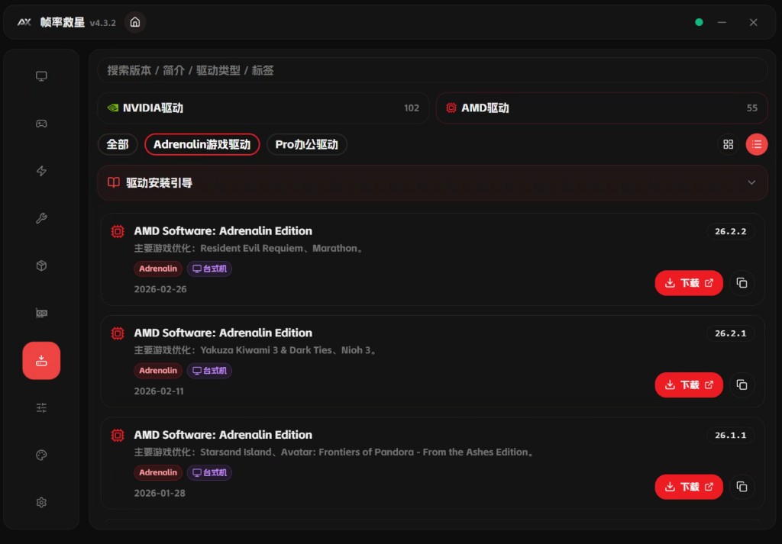
Task: Download driver version 26.2.2
Action: click(689, 283)
